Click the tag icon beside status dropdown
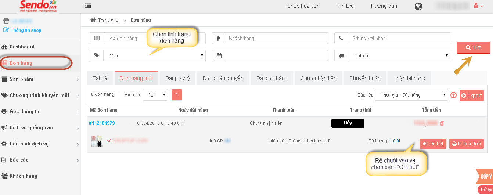 coord(97,55)
